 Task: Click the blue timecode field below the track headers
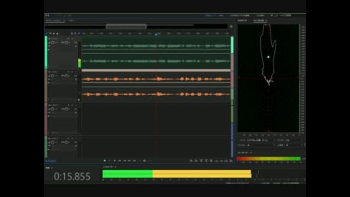(50, 161)
